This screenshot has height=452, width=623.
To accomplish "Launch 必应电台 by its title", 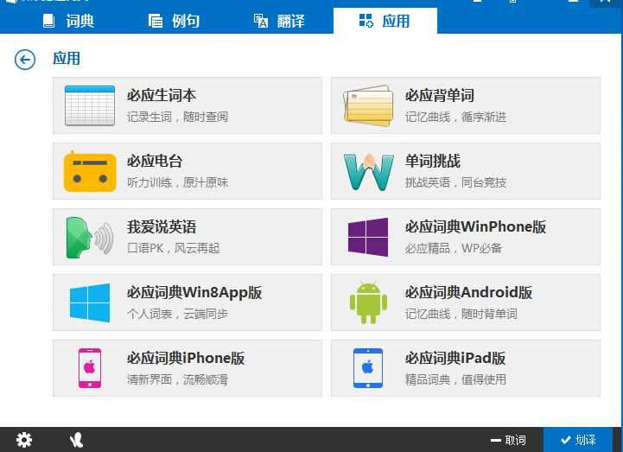I will point(155,161).
